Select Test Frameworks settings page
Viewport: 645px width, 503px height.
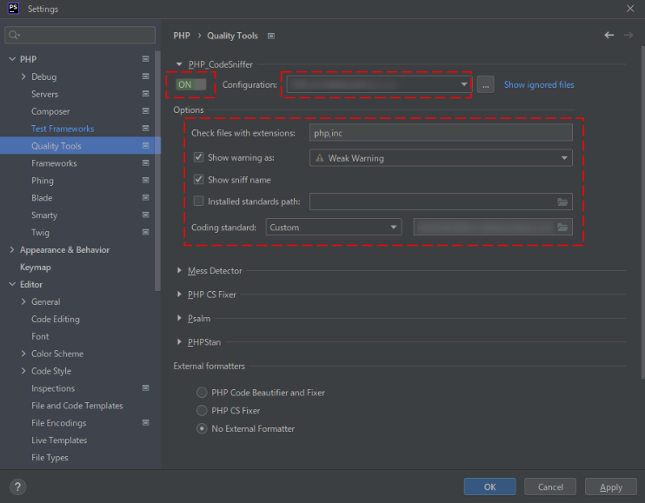(x=63, y=129)
